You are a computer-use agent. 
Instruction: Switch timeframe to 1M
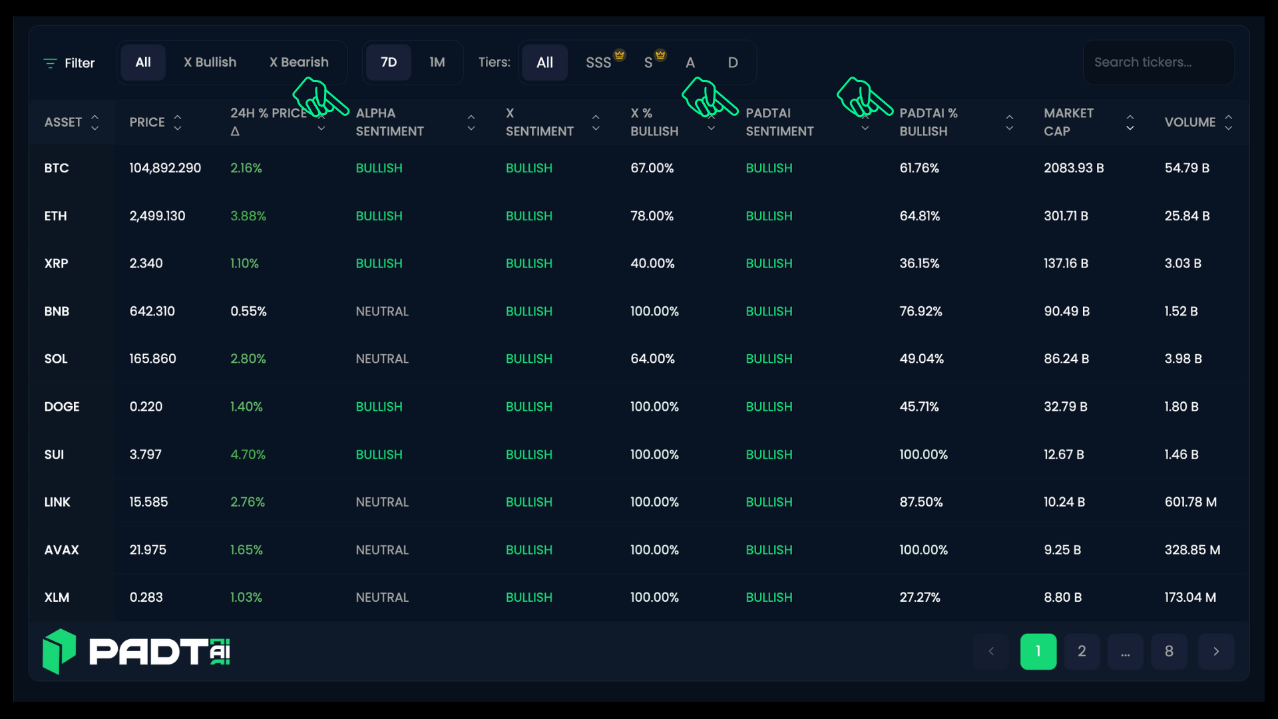pos(437,62)
